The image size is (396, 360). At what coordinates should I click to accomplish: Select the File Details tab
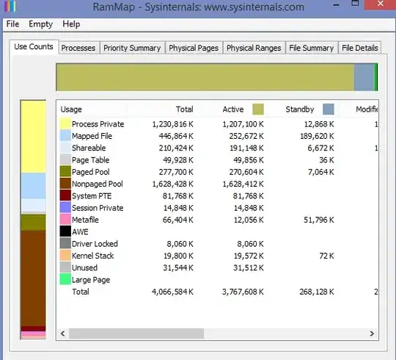point(360,48)
